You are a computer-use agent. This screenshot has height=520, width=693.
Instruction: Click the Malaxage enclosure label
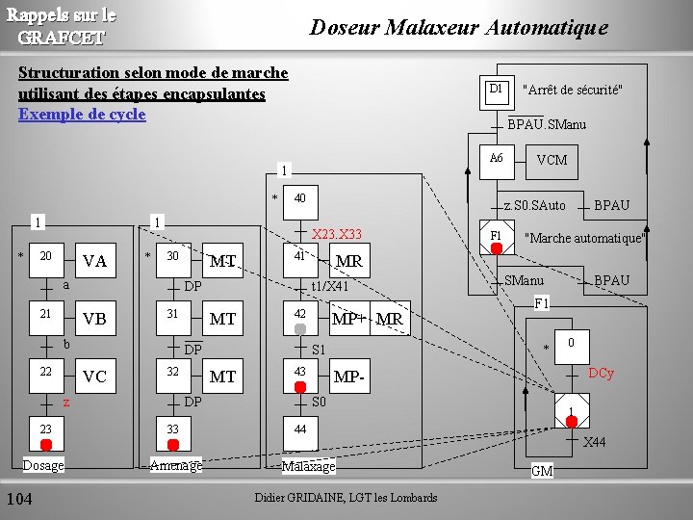click(309, 466)
